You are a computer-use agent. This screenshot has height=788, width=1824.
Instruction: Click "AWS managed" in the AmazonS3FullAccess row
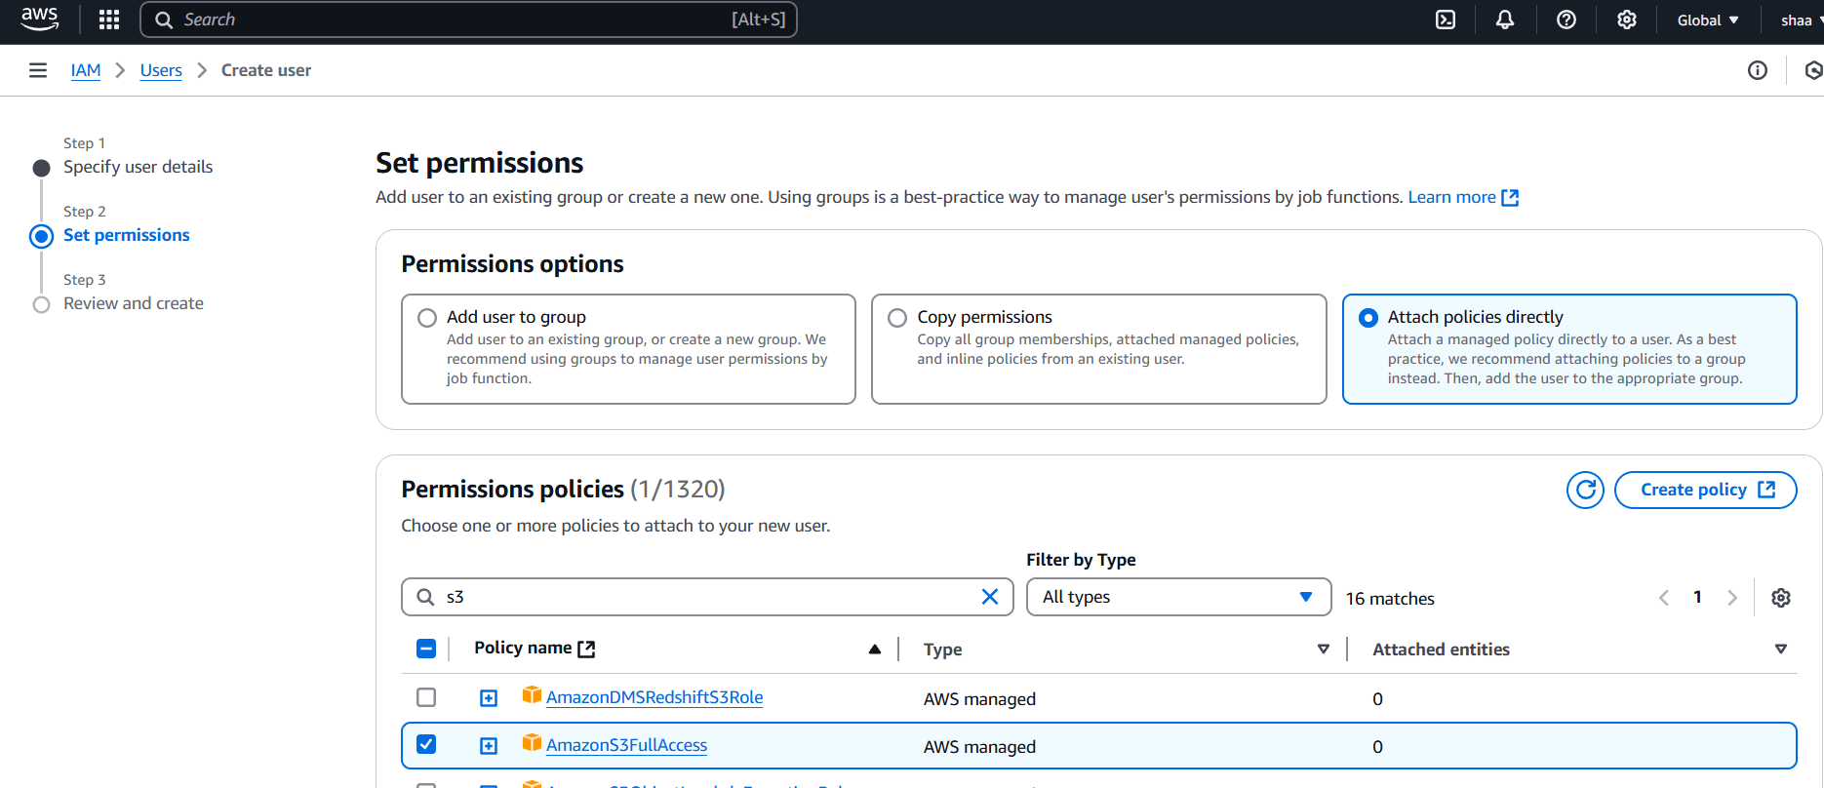pos(979,747)
